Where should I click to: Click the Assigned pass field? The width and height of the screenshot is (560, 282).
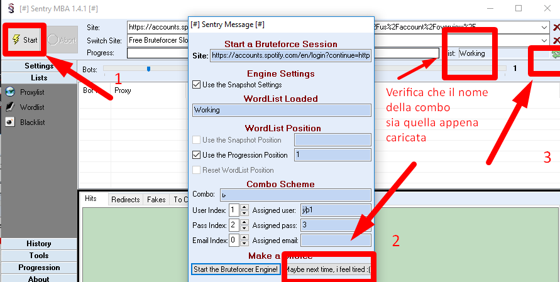click(336, 225)
